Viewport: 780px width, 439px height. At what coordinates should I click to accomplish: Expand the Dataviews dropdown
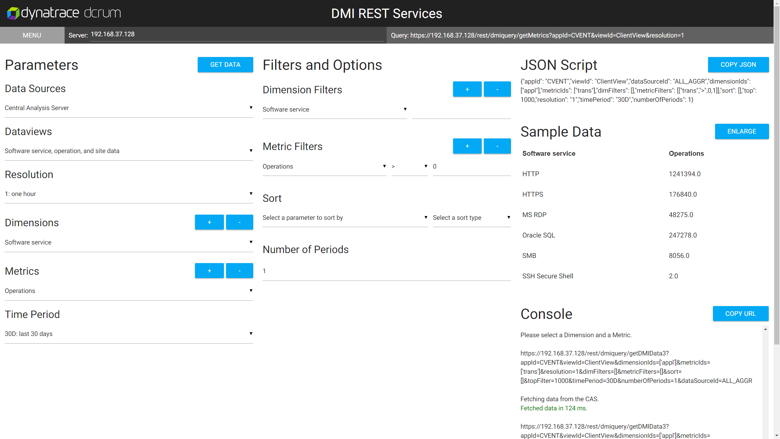click(x=129, y=151)
